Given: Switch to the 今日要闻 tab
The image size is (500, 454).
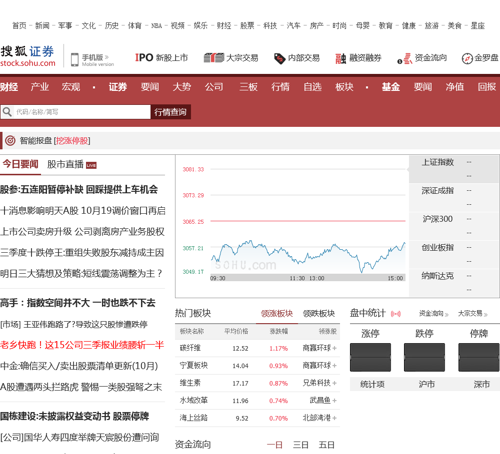Looking at the screenshot, I should (20, 164).
